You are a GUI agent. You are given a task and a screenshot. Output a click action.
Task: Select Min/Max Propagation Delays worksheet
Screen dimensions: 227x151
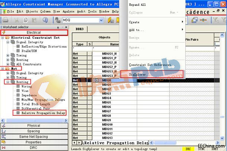(x=43, y=100)
